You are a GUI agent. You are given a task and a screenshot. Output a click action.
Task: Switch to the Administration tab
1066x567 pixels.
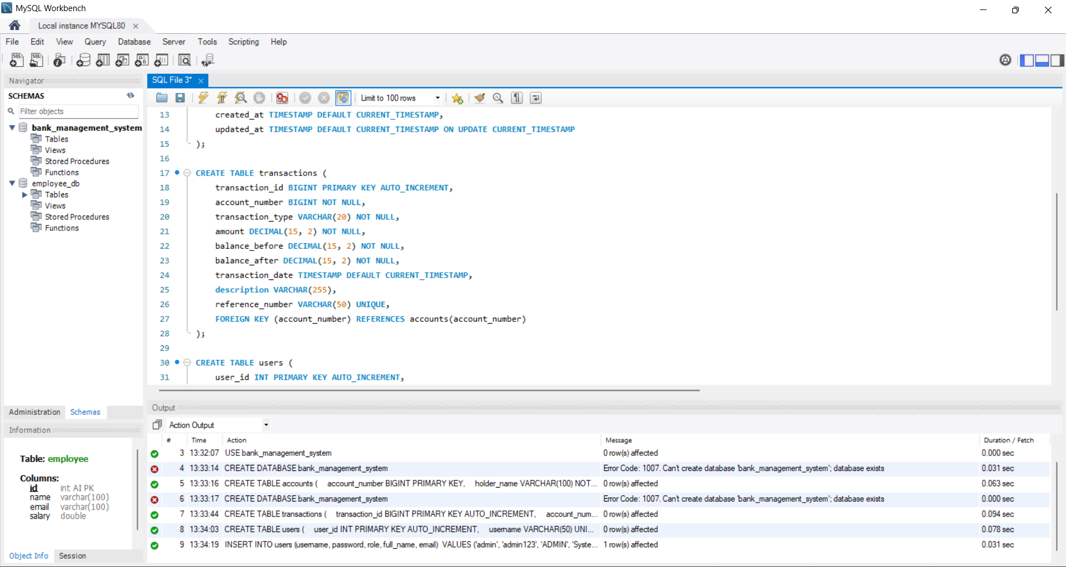click(34, 412)
